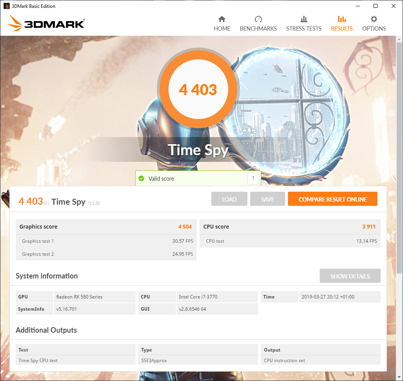Click the LOAD button

pos(229,199)
